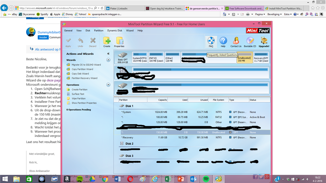
Task: Switch to Install MiniTool Partition Wizard tab
Action: pyautogui.click(x=284, y=9)
